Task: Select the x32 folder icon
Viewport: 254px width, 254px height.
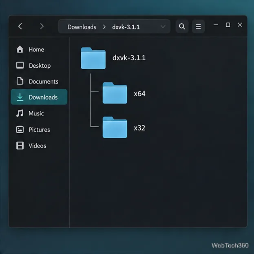Action: pyautogui.click(x=115, y=127)
